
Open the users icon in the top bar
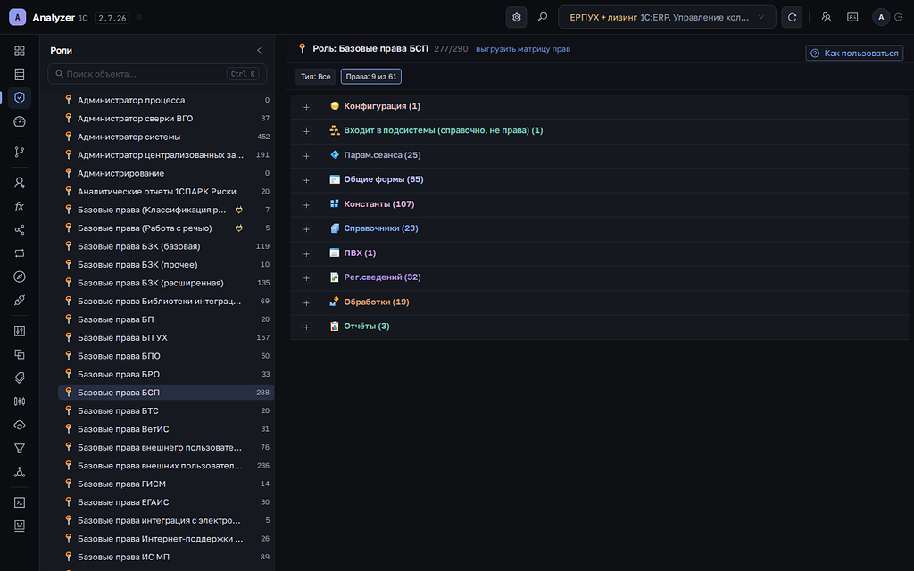coord(826,18)
